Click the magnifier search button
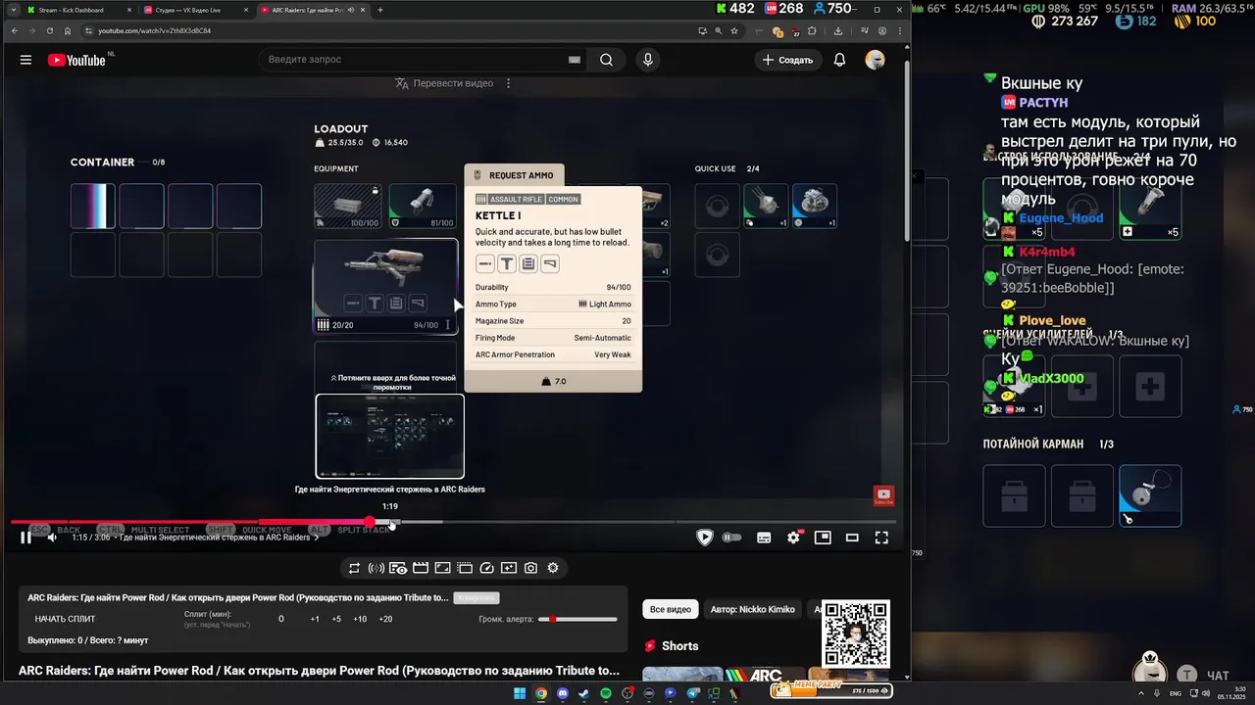Screen dimensions: 1255x705 606,60
